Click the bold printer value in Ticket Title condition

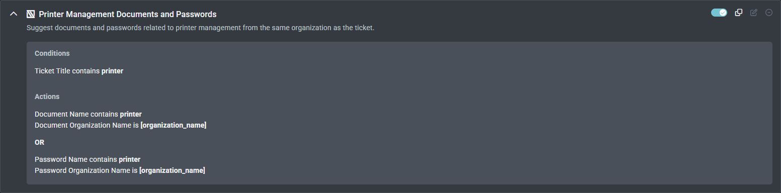pyautogui.click(x=113, y=71)
